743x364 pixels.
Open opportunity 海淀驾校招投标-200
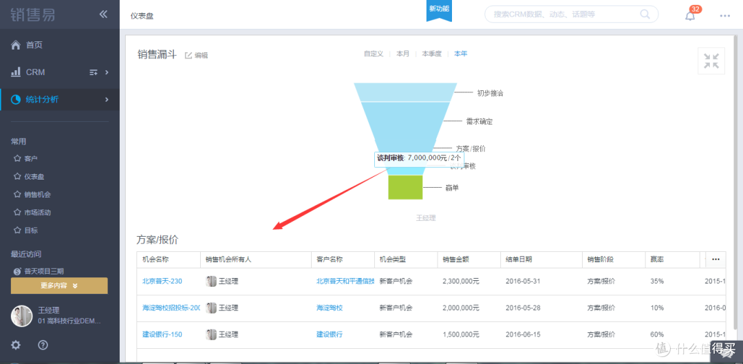pos(171,308)
